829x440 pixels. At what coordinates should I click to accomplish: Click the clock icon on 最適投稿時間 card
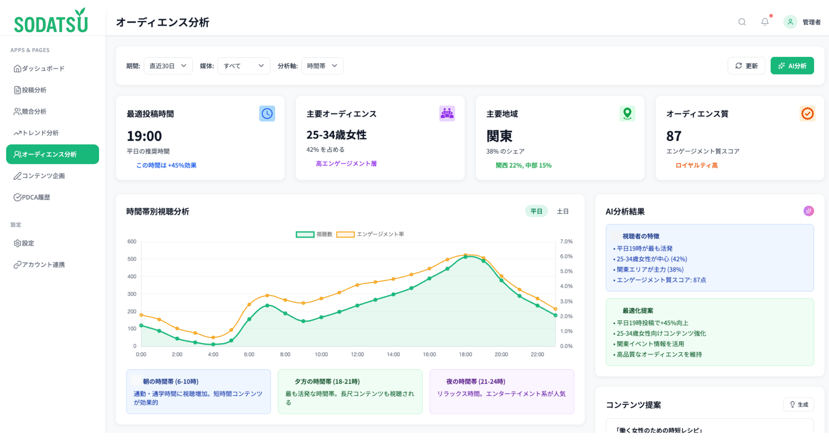(267, 114)
